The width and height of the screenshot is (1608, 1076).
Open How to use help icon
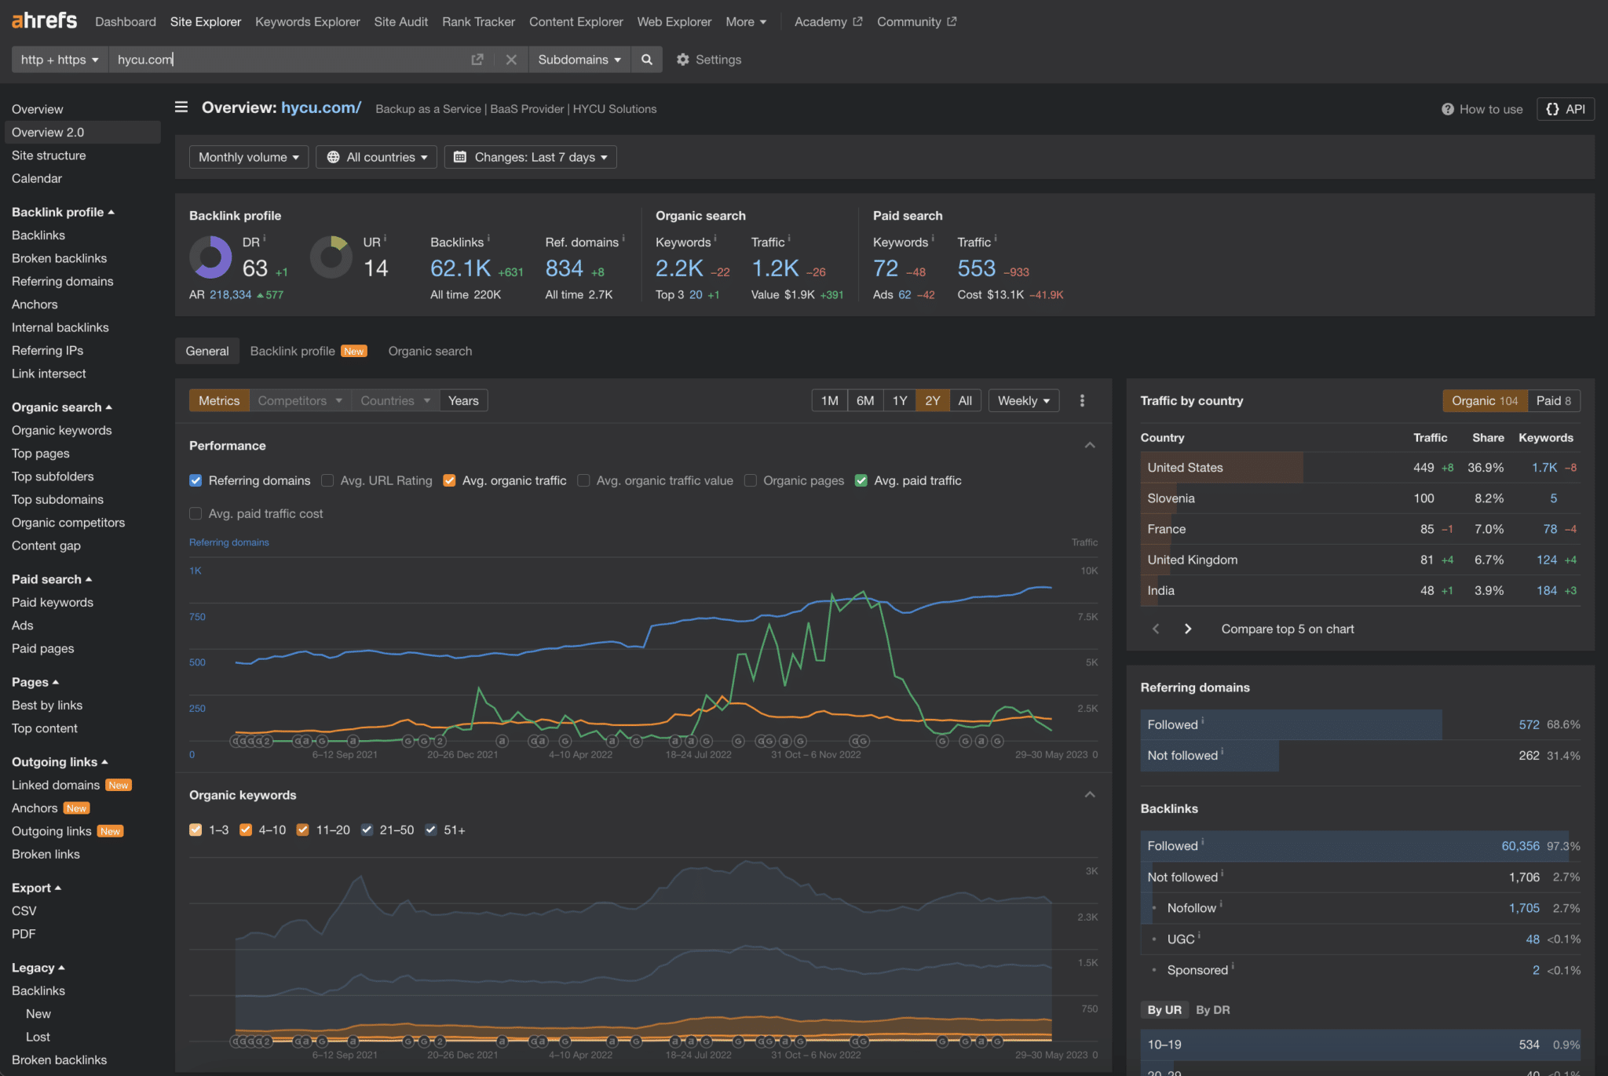[1448, 110]
